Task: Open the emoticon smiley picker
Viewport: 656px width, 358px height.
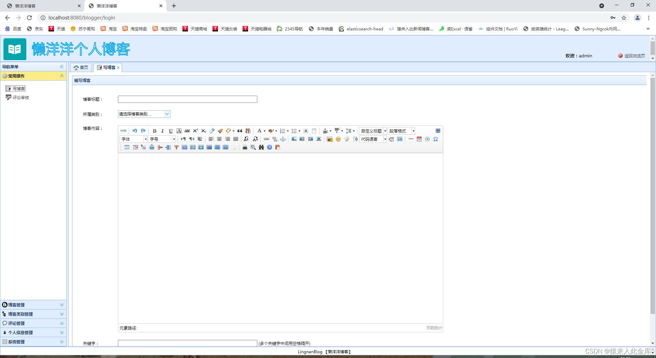Action: click(x=338, y=139)
